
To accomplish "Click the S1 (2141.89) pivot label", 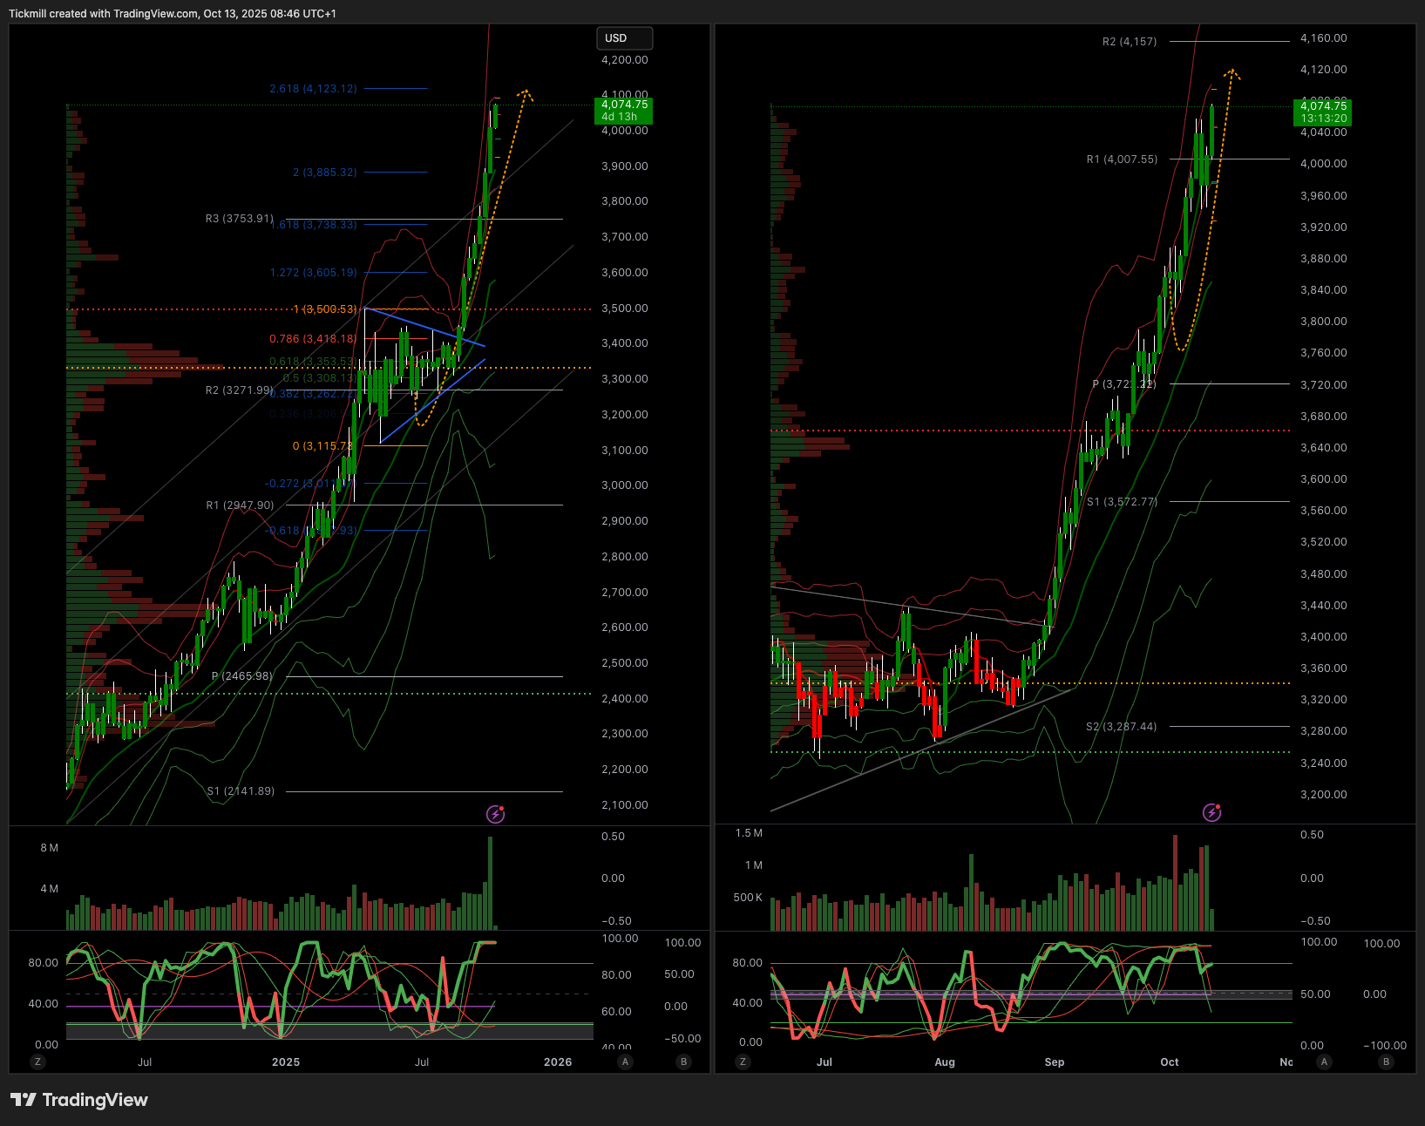I will pos(241,791).
